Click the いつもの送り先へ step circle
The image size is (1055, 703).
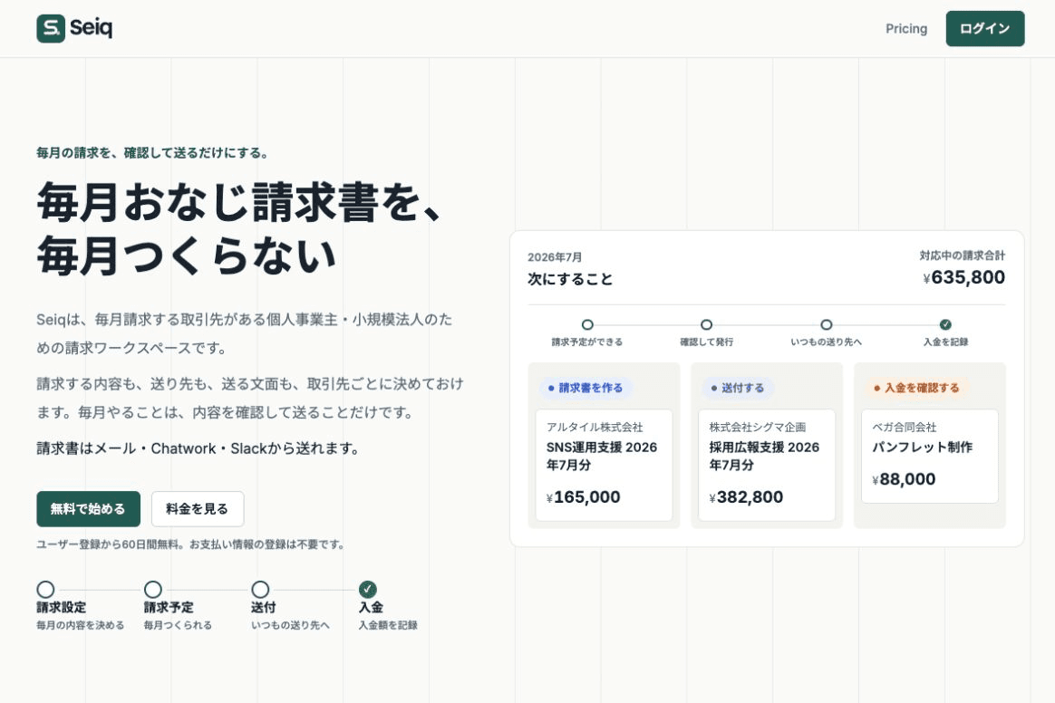[827, 324]
